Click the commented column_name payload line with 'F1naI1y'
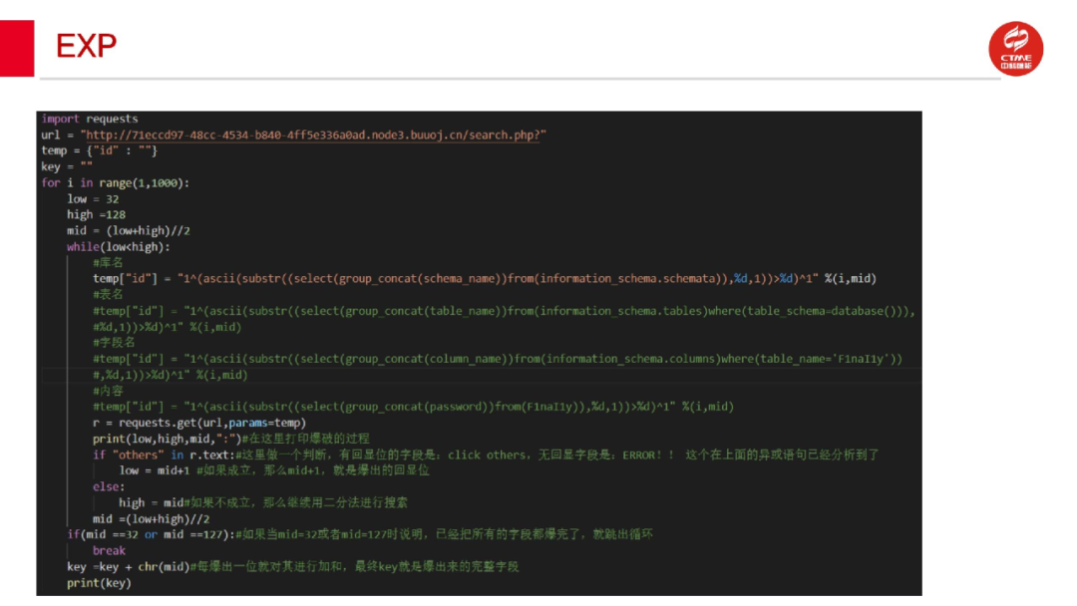The height and width of the screenshot is (606, 1077). (x=498, y=359)
